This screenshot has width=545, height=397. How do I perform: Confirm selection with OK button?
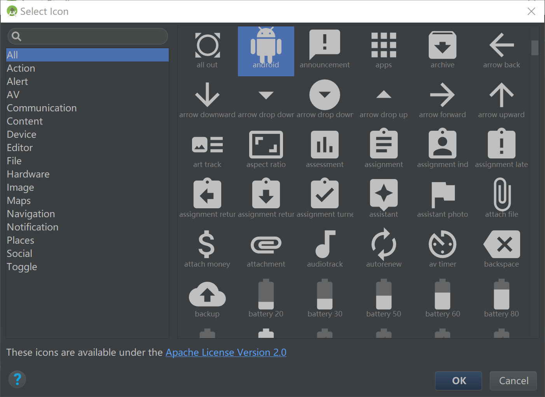pos(458,381)
